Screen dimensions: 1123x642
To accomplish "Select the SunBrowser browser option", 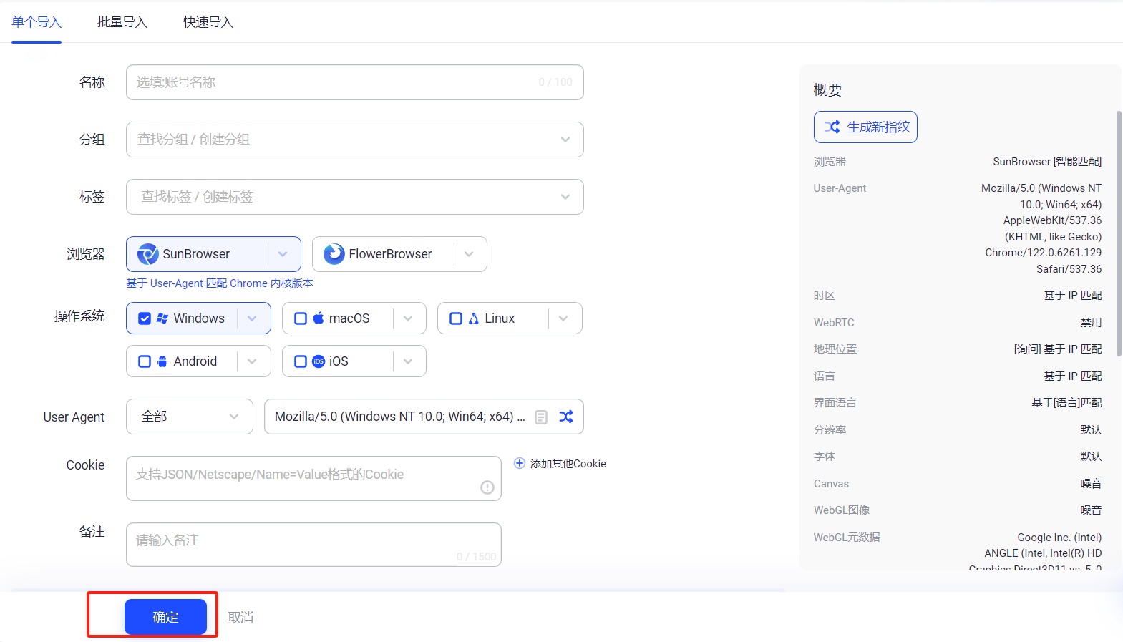I will point(213,254).
